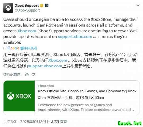Click the affiliate badge beside the verified checkmark

tap(47, 6)
